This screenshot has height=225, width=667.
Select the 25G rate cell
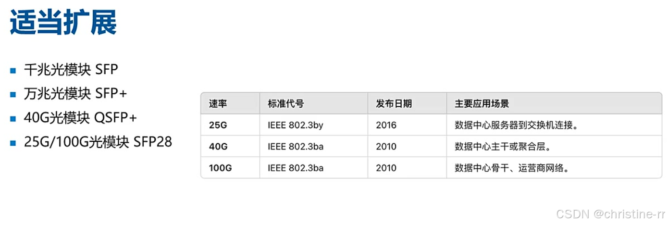pyautogui.click(x=218, y=125)
